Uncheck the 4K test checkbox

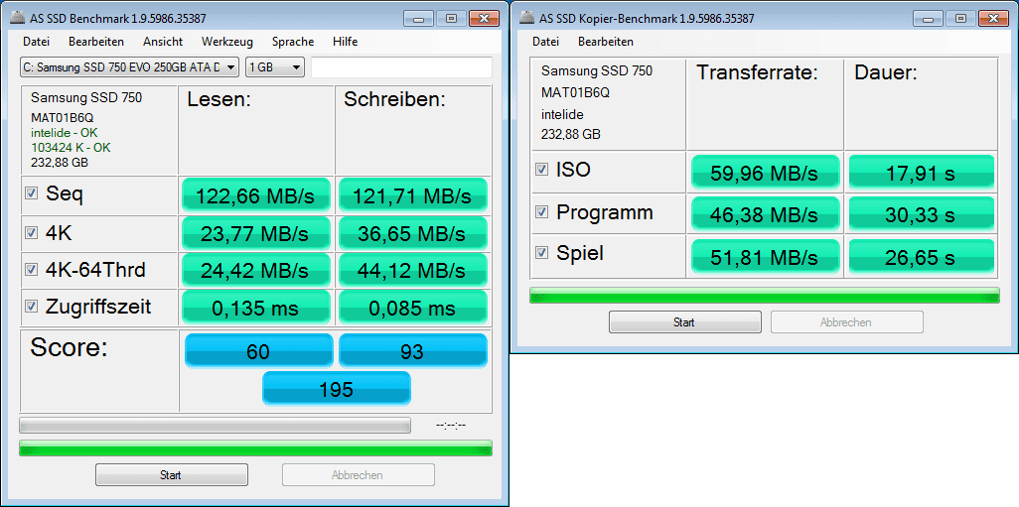30,232
